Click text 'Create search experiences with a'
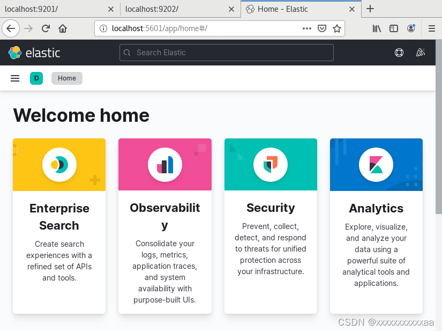442x331 pixels. [x=59, y=249]
